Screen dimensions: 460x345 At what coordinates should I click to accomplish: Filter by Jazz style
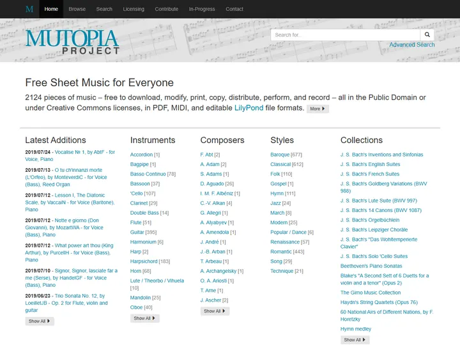point(275,203)
